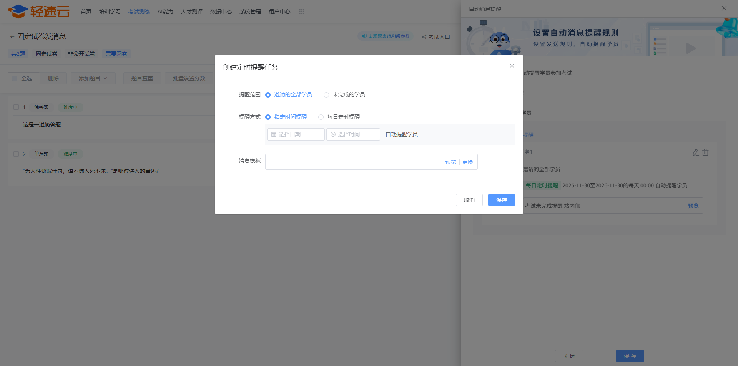Open the 选择日期 date picker
Viewport: 738px width, 366px height.
coord(296,134)
